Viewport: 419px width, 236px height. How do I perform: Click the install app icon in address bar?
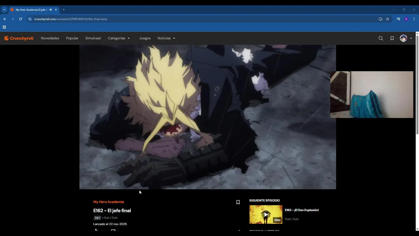pos(380,19)
